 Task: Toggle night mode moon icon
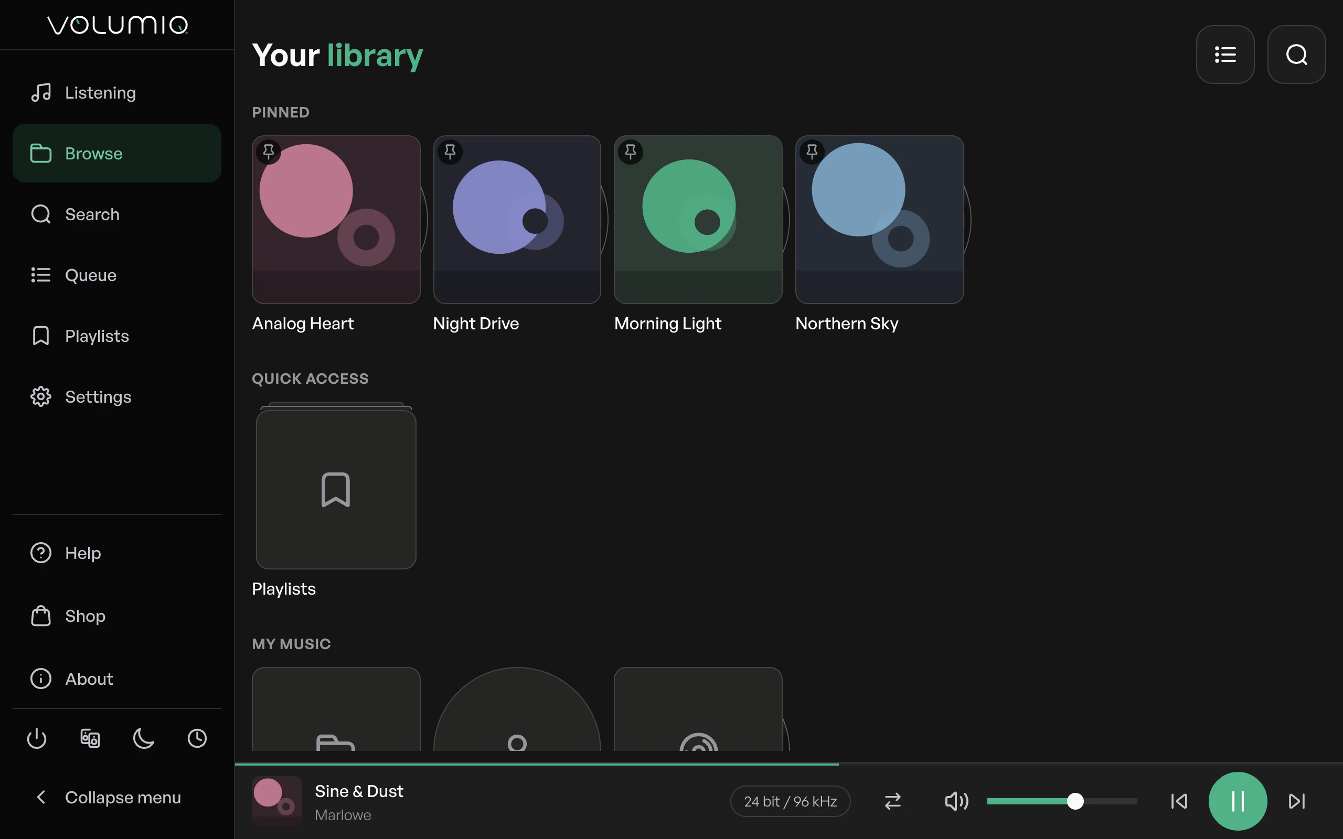point(144,738)
